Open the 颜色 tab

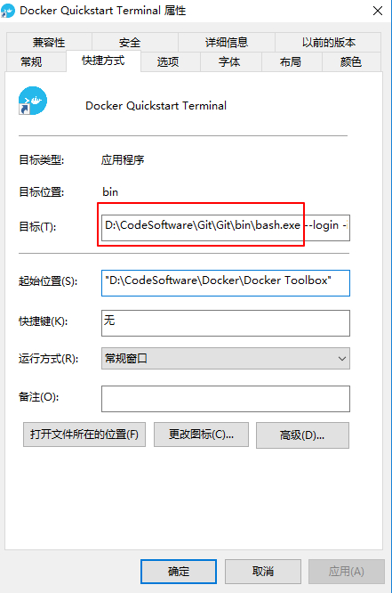351,61
